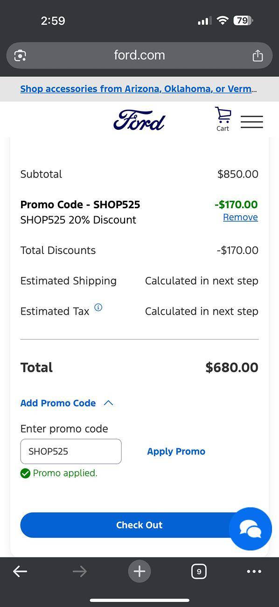The height and width of the screenshot is (607, 279).
Task: Open the shopping cart icon
Action: [x=223, y=119]
